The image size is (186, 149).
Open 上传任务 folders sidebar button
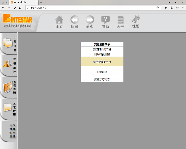pos(9,44)
